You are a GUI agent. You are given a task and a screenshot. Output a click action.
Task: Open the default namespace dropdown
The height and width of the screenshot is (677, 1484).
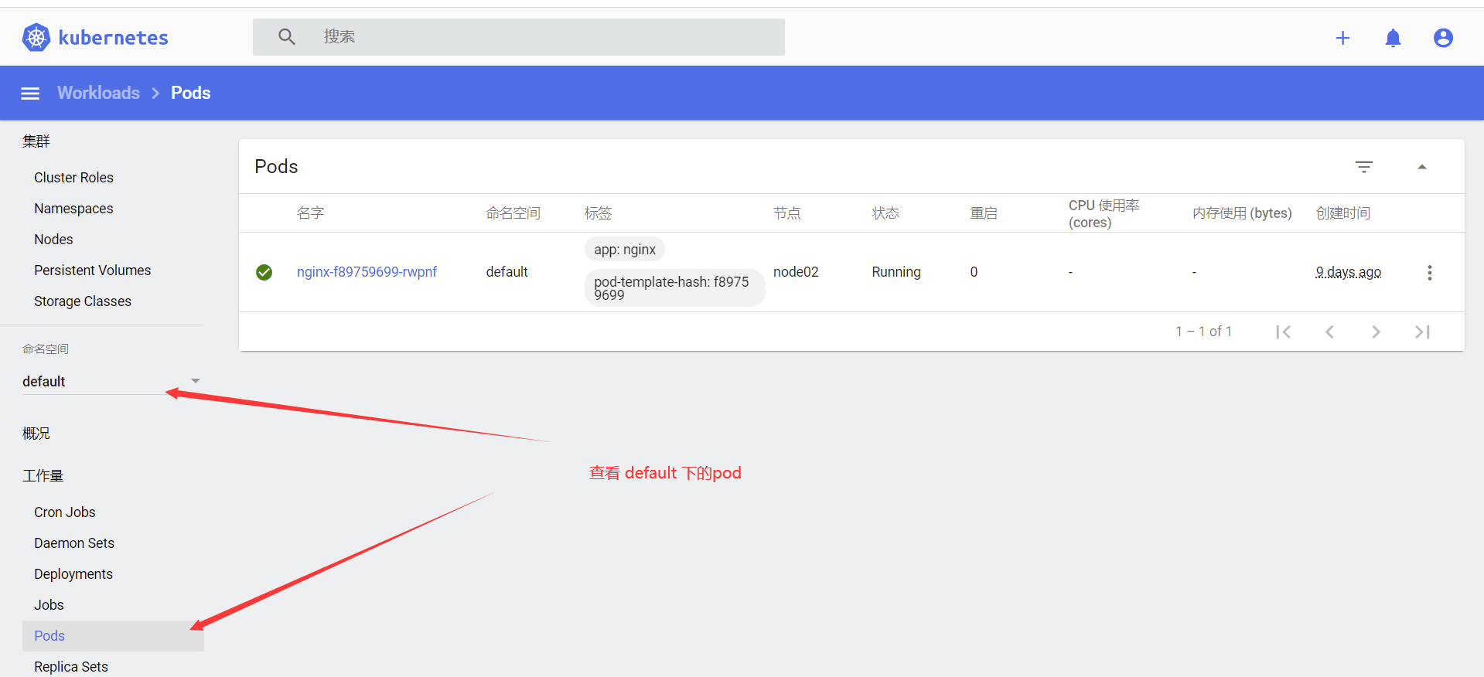coord(111,381)
